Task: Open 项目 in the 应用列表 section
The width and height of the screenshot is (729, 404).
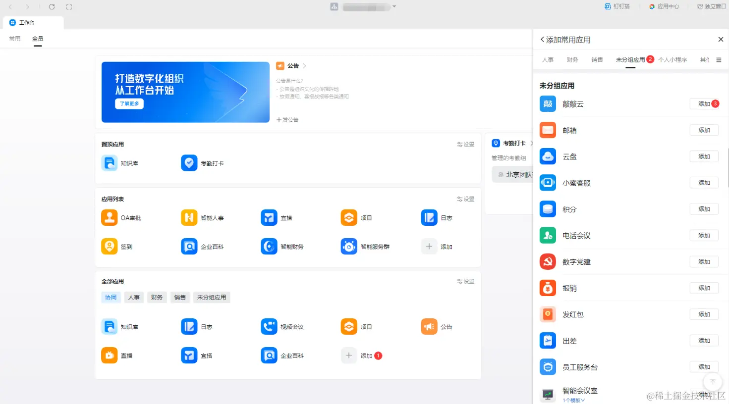Action: (x=356, y=218)
